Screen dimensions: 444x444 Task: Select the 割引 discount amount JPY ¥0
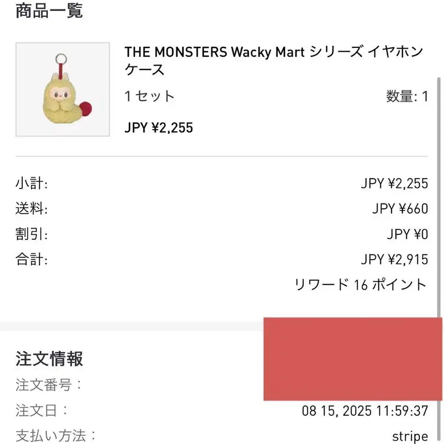407,234
